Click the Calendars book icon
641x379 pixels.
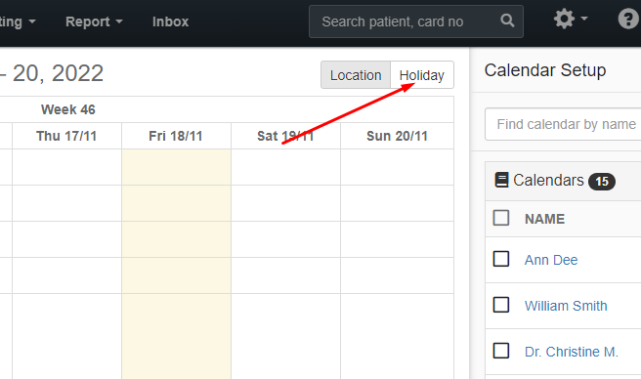pos(501,180)
